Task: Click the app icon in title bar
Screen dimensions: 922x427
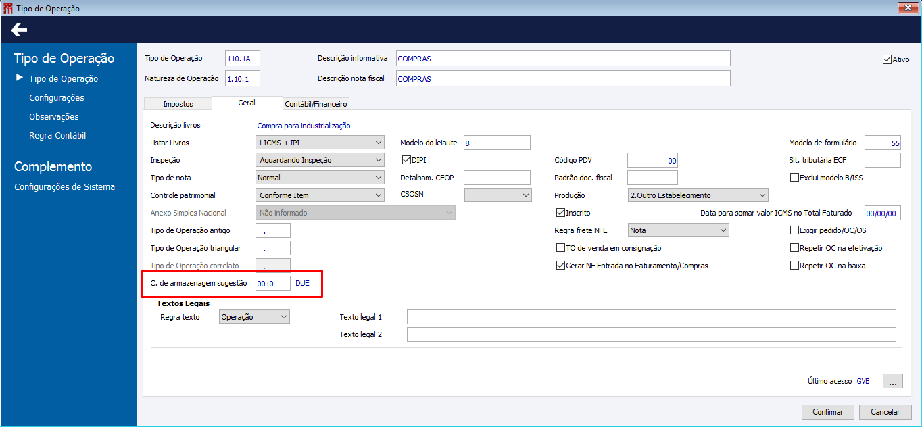Action: [7, 8]
